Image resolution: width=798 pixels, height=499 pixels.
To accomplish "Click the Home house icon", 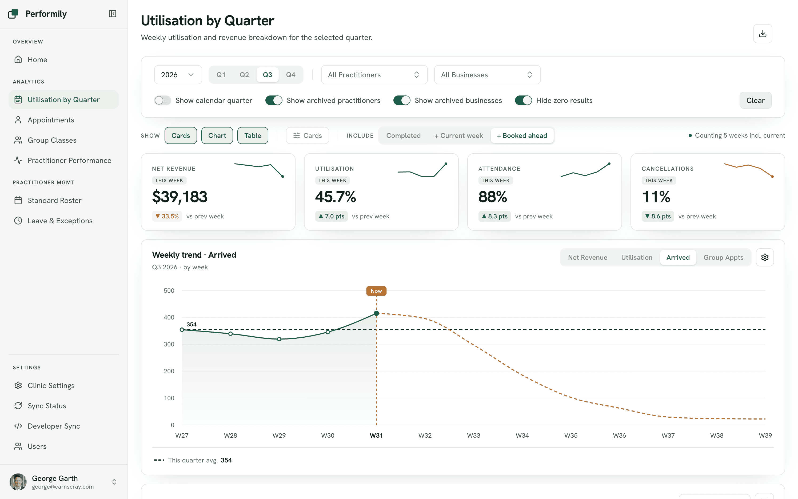I will pyautogui.click(x=18, y=59).
